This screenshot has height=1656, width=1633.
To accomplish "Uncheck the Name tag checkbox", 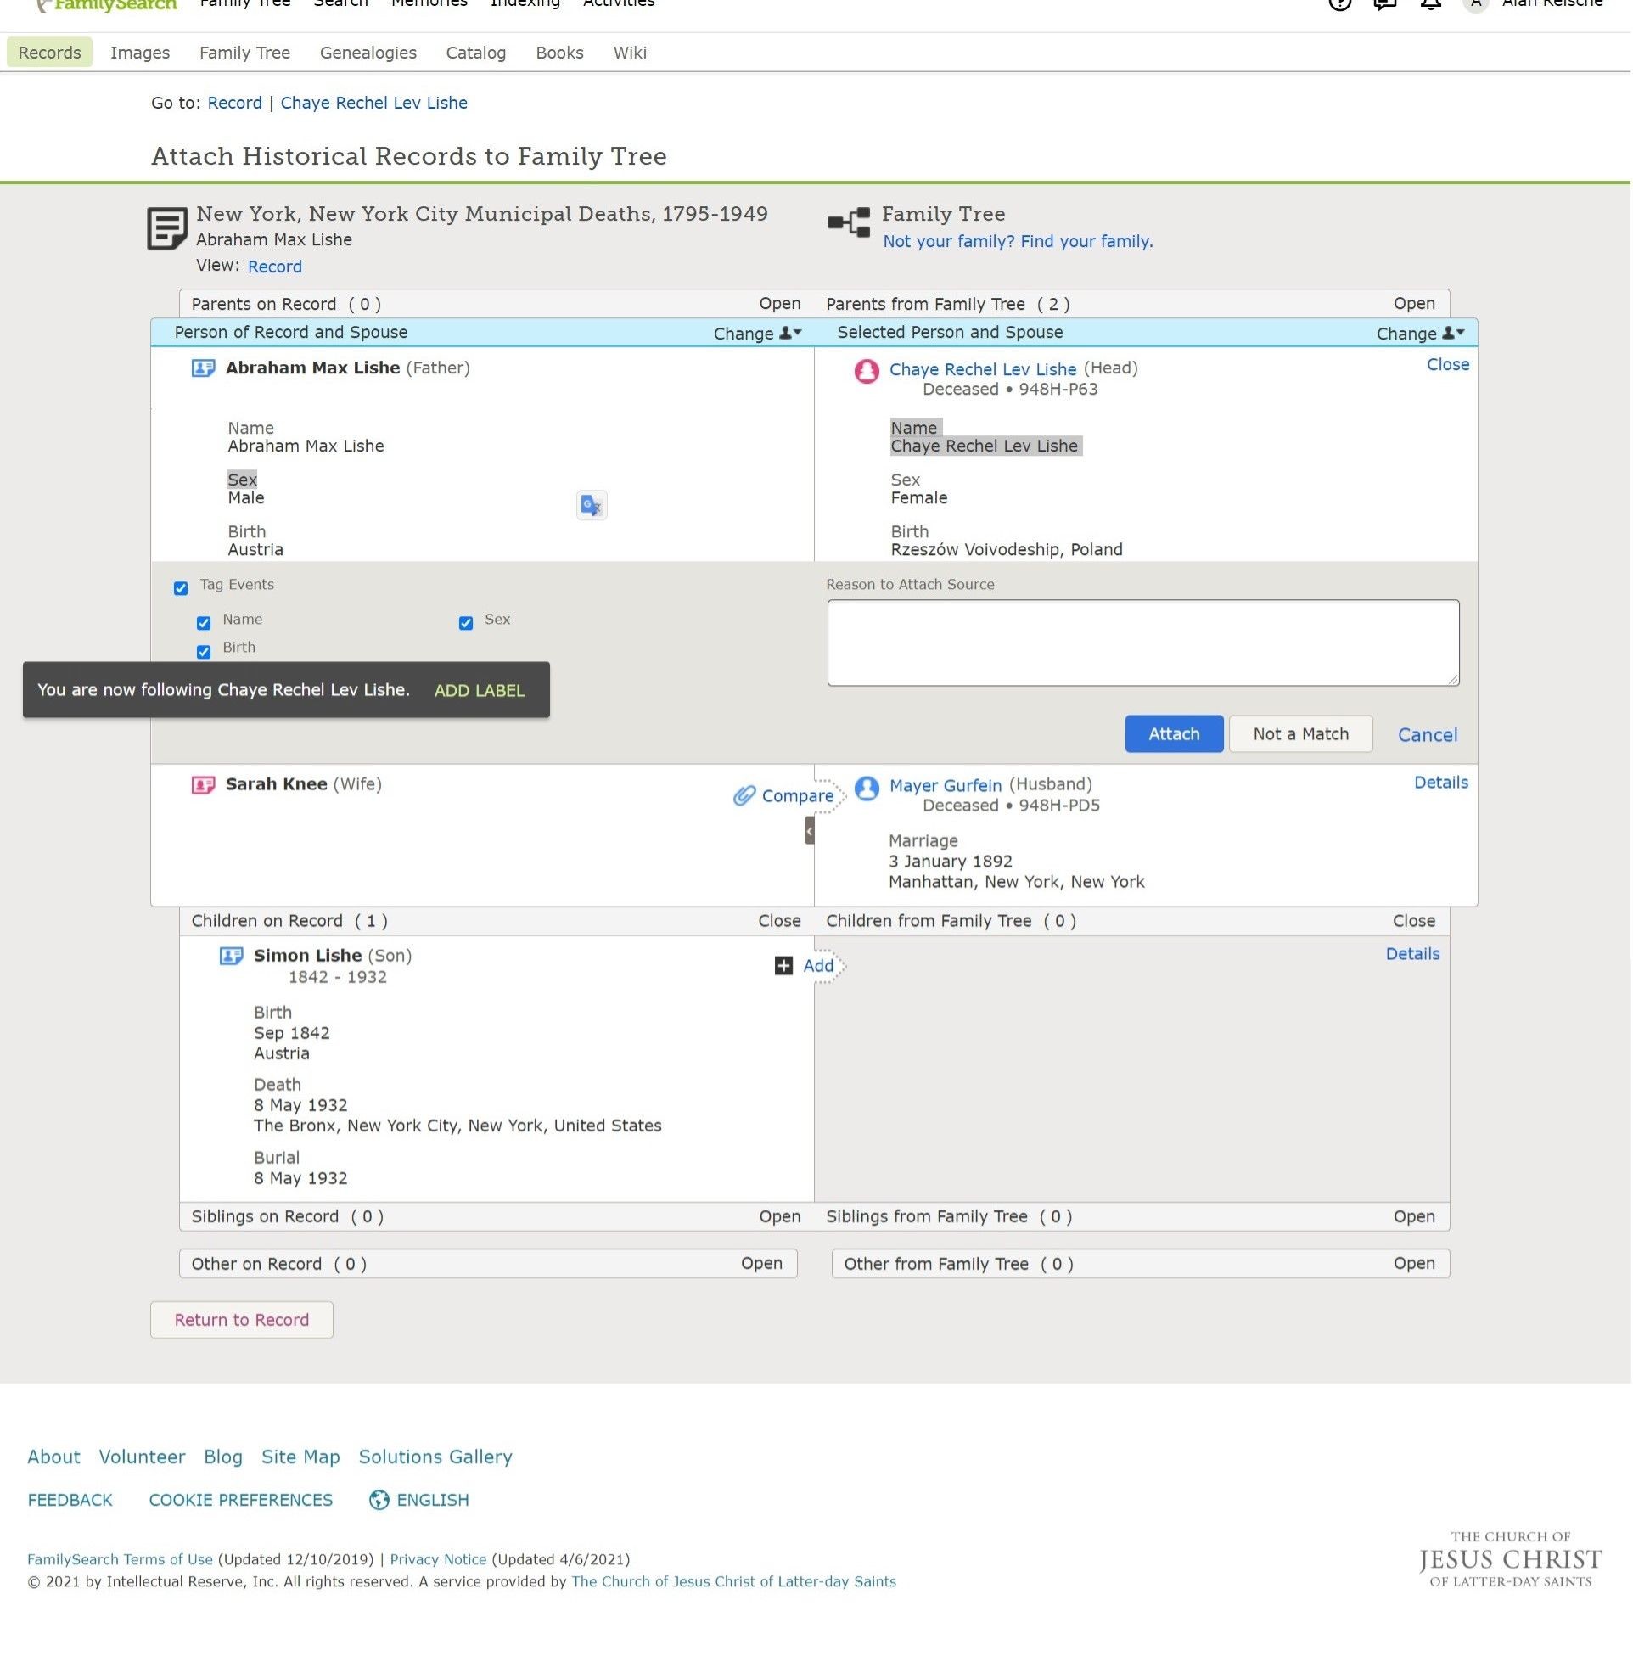I will [x=204, y=623].
